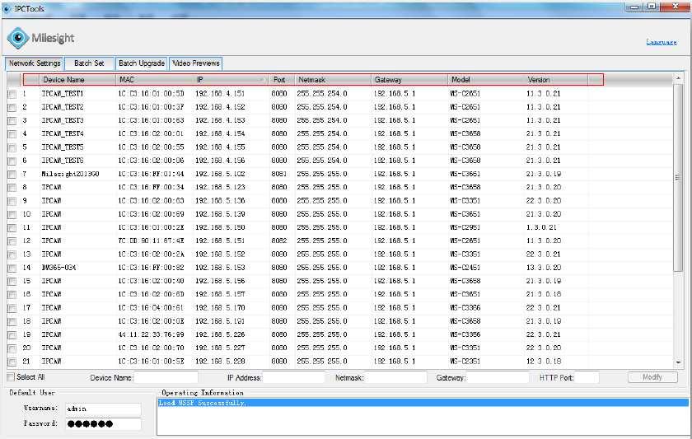Click port value 8081 in row 7

279,174
